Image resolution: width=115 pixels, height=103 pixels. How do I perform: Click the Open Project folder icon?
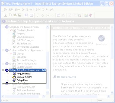[x=15, y=15]
